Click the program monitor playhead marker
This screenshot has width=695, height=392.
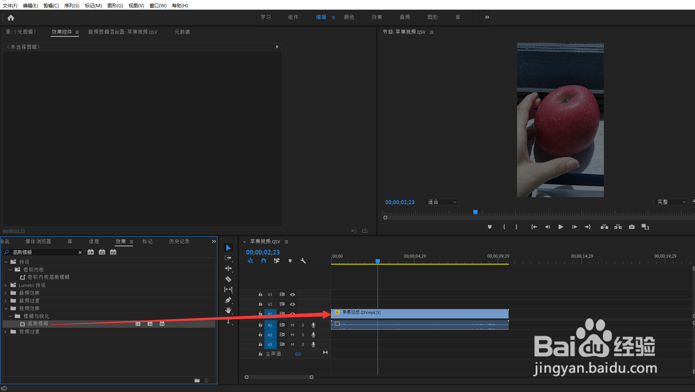(475, 212)
